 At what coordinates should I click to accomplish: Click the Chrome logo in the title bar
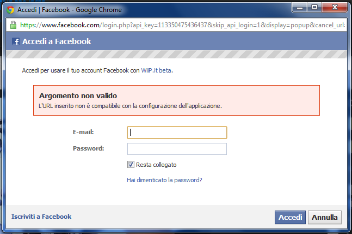10,10
